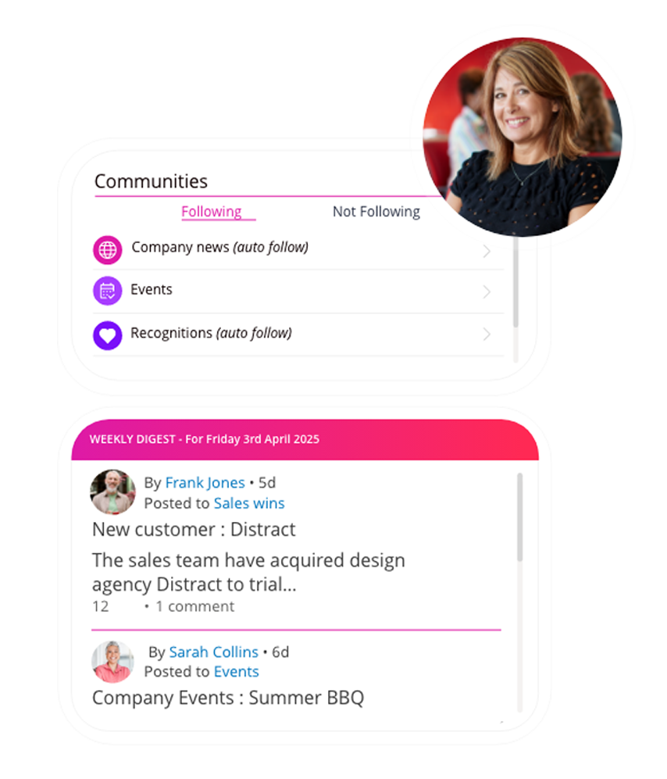Open the New customer : Distract post title

(x=194, y=530)
